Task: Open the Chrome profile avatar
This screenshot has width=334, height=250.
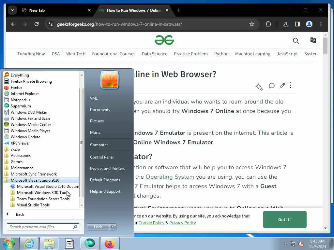Action: click(309, 24)
